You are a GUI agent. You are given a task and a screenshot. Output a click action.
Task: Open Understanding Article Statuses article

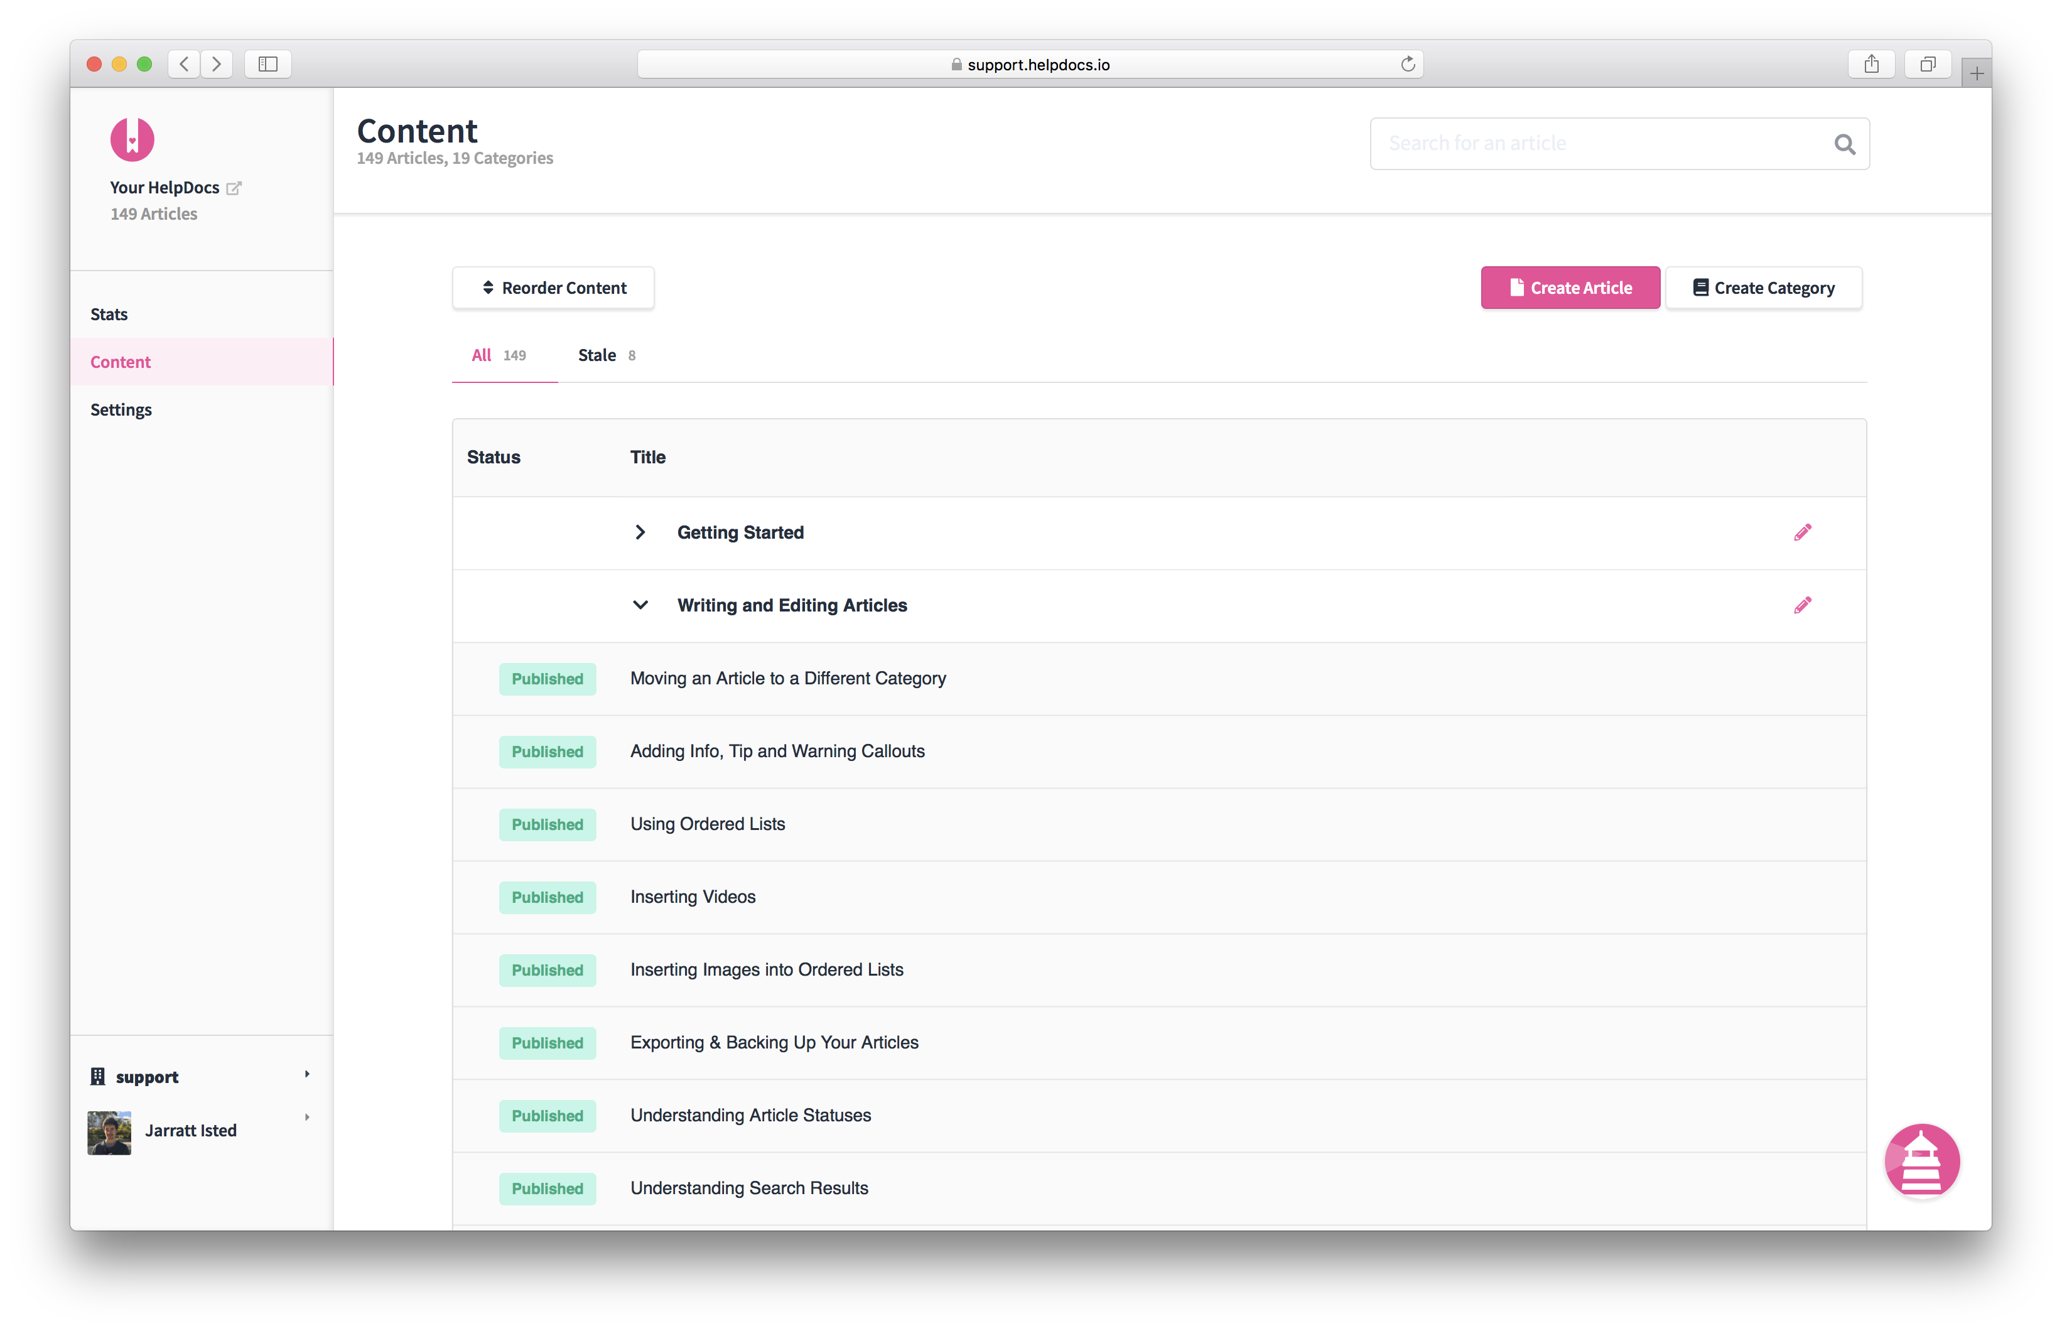tap(750, 1115)
